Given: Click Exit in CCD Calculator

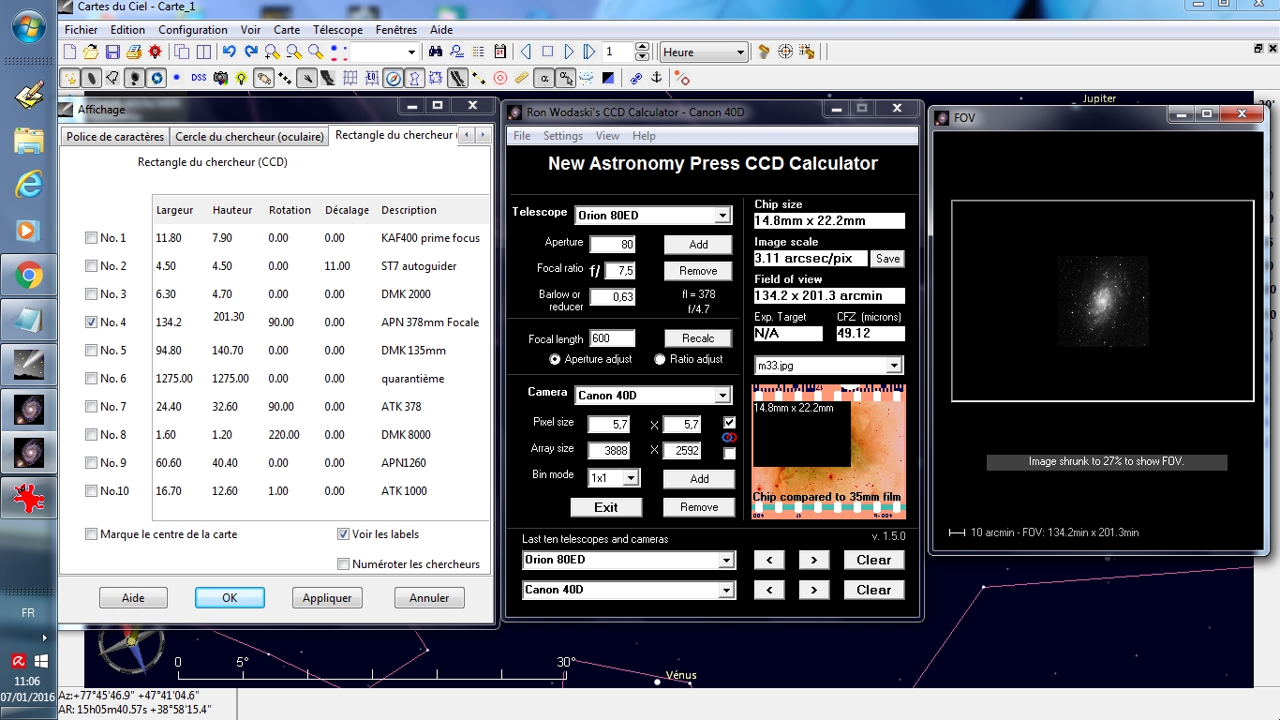Looking at the screenshot, I should tap(606, 507).
